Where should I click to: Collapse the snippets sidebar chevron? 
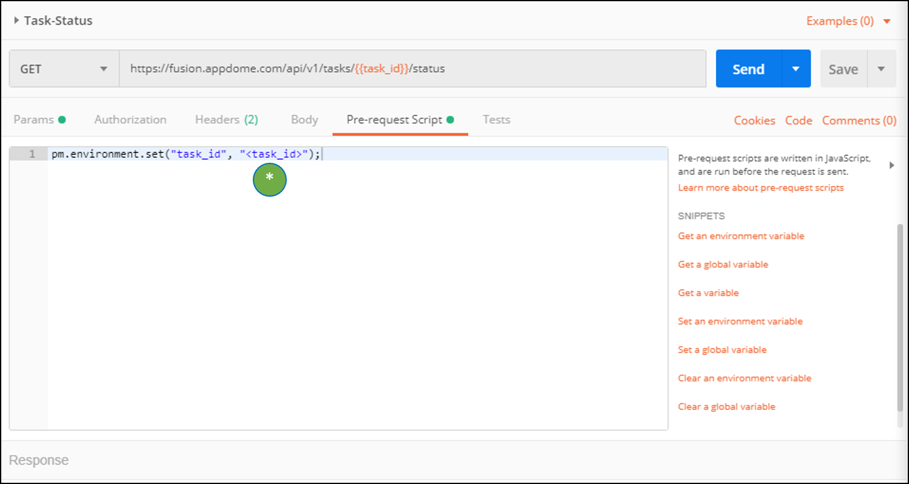[x=893, y=165]
